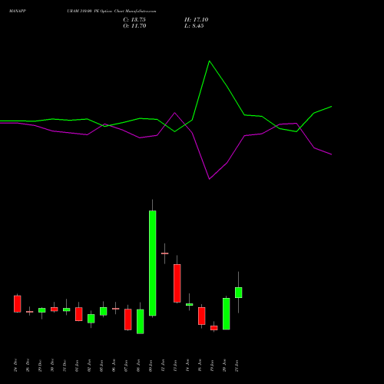
Task: Select the red candle above 16 Jan
Action: 202,316
